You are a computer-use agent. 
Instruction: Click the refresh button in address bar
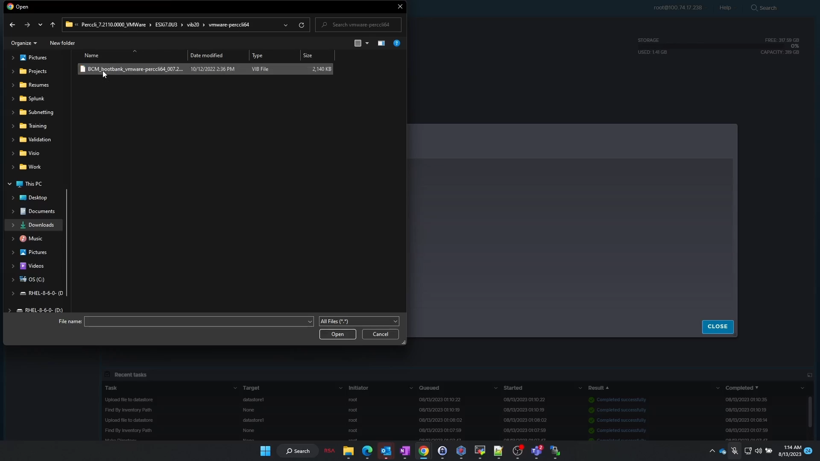pyautogui.click(x=302, y=24)
